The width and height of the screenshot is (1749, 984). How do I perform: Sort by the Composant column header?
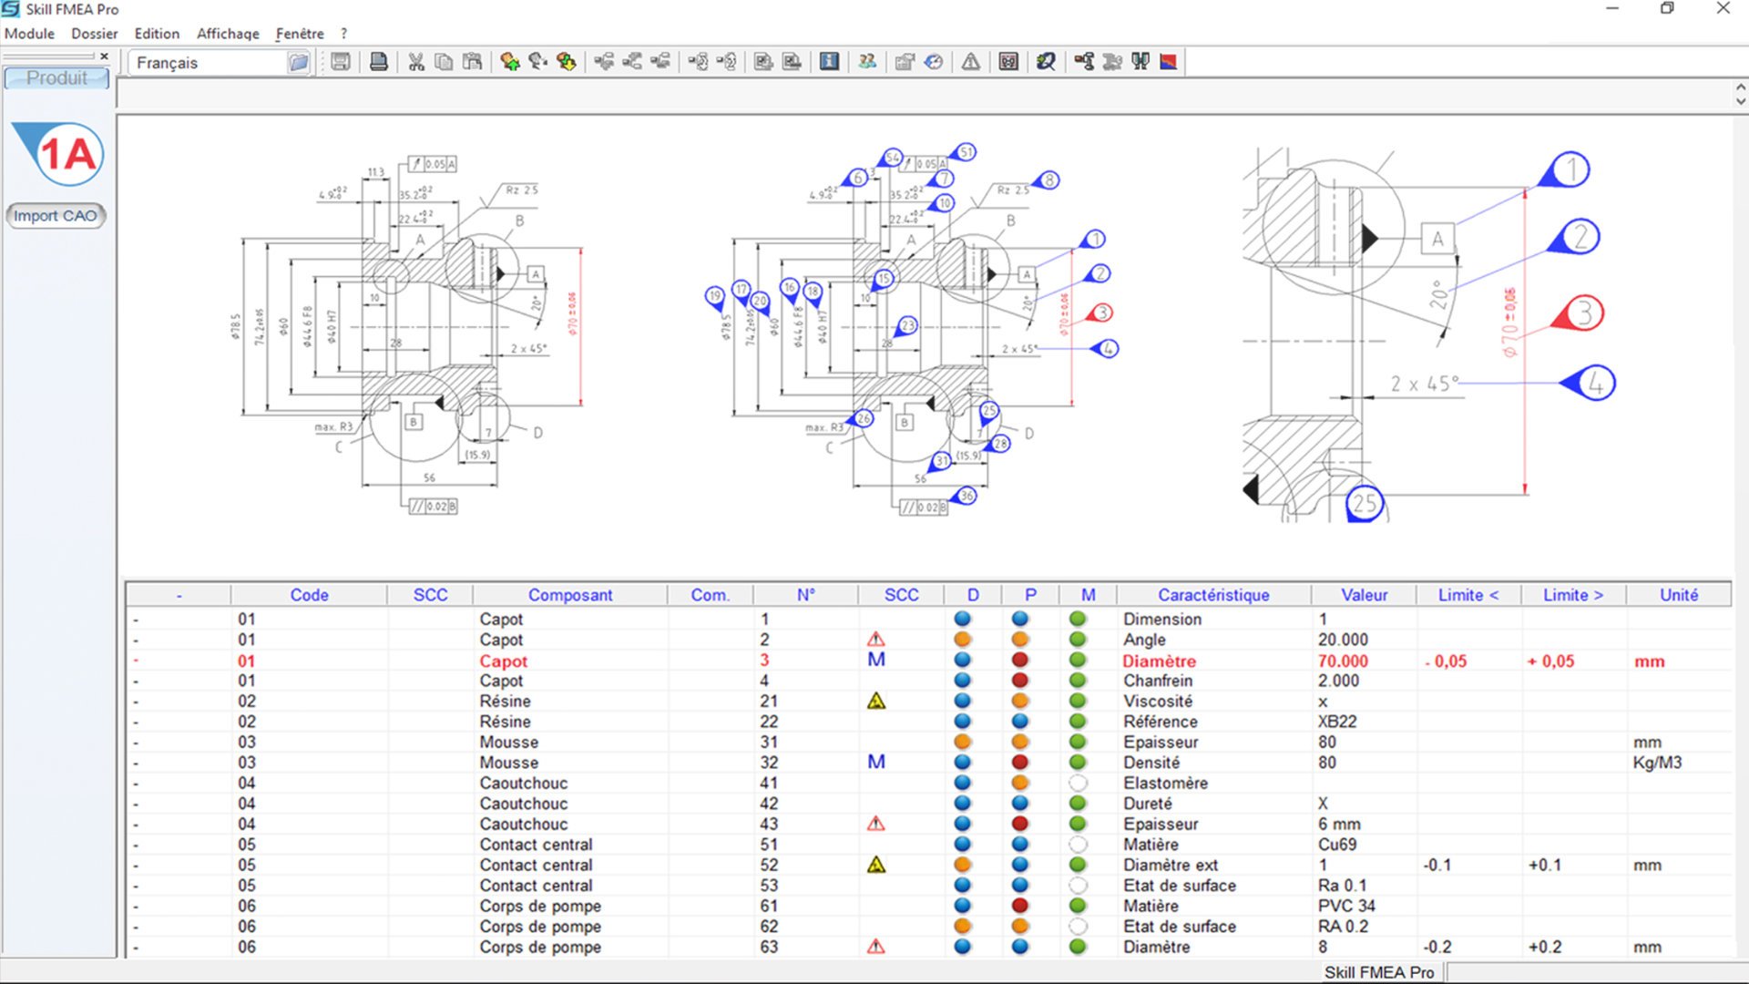tap(570, 595)
